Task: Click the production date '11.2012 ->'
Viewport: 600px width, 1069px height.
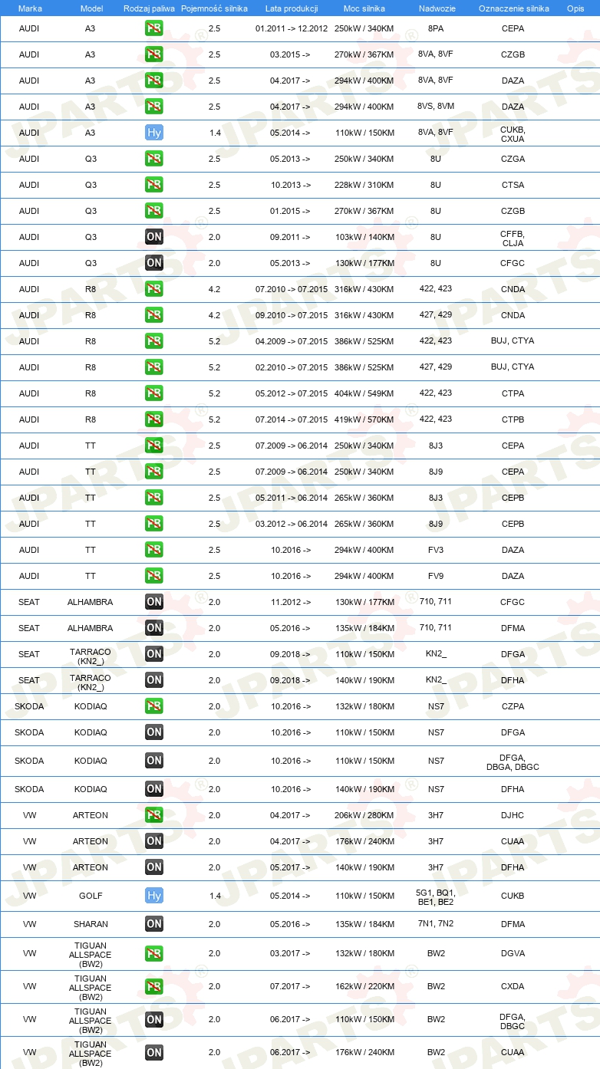Action: pos(291,602)
